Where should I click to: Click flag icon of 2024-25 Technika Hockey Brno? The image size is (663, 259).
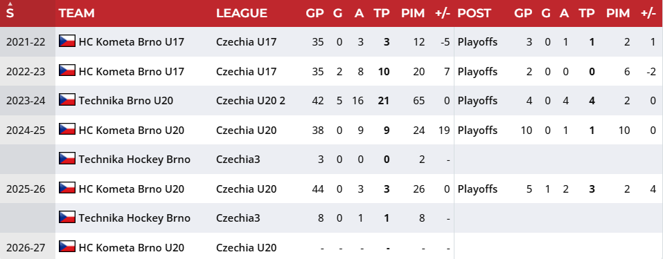(67, 159)
